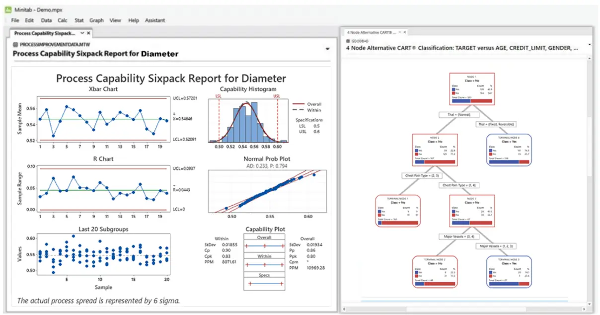This screenshot has height=315, width=600.
Task: Close the Process Capability Sixpack tab
Action: 88,33
